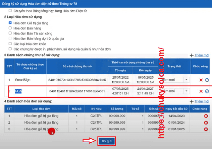
Task: Delete the I-CA certificate row
Action: coord(201,91)
